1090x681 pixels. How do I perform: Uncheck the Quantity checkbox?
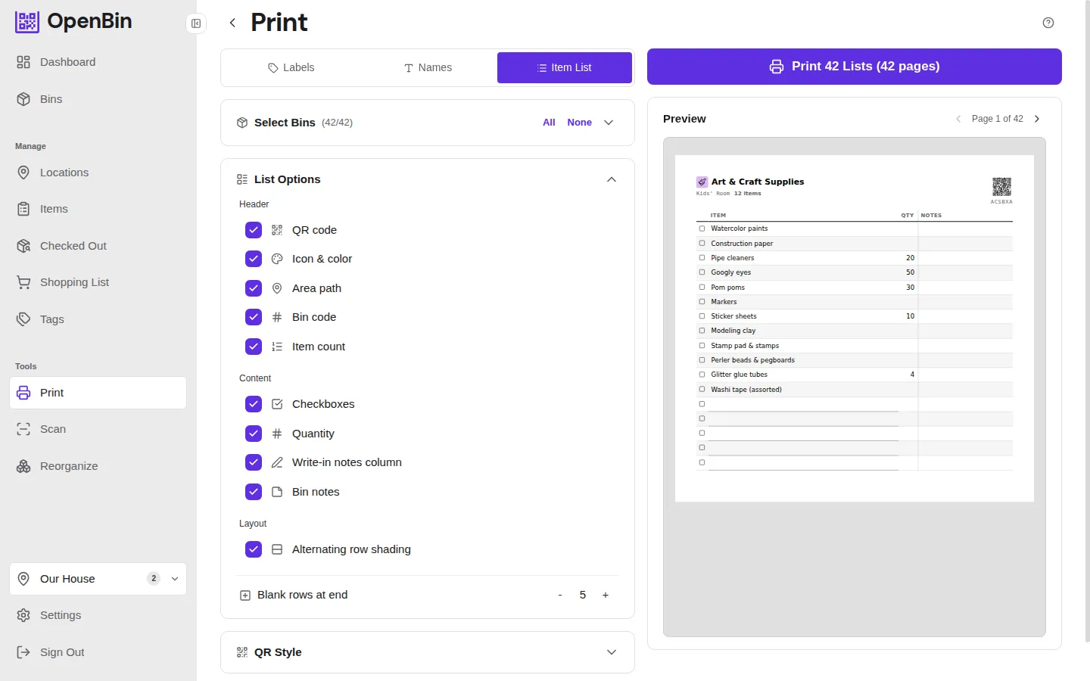click(x=254, y=434)
